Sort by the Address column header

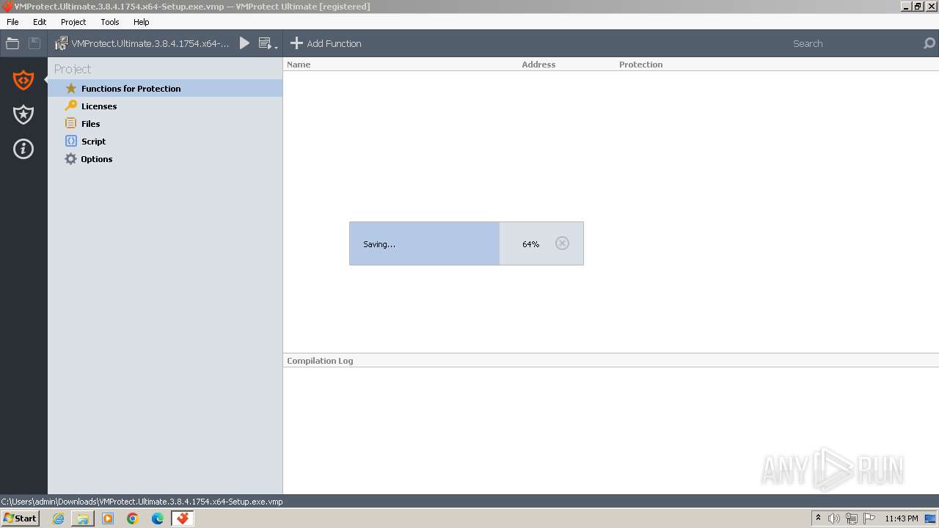coord(538,65)
